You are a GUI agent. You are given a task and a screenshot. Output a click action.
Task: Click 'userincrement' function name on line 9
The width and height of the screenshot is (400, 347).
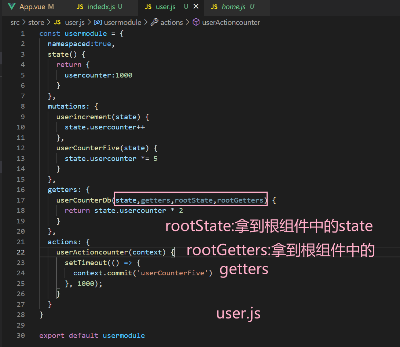84,117
